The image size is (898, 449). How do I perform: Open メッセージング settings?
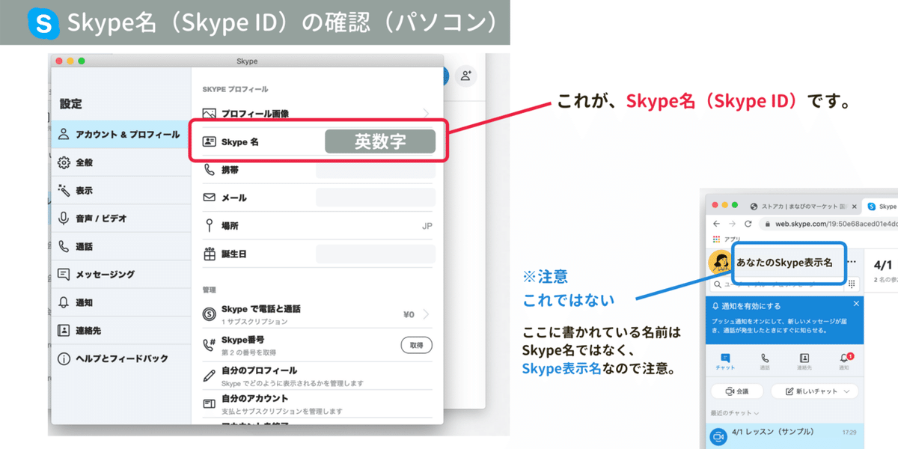point(120,275)
